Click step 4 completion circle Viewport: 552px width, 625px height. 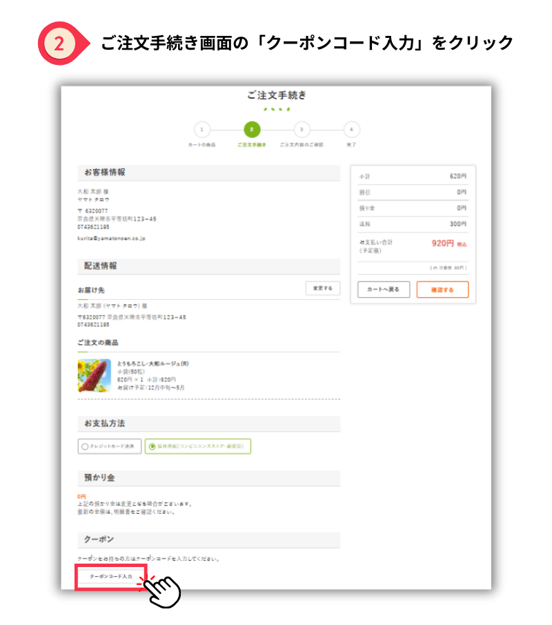tap(352, 130)
